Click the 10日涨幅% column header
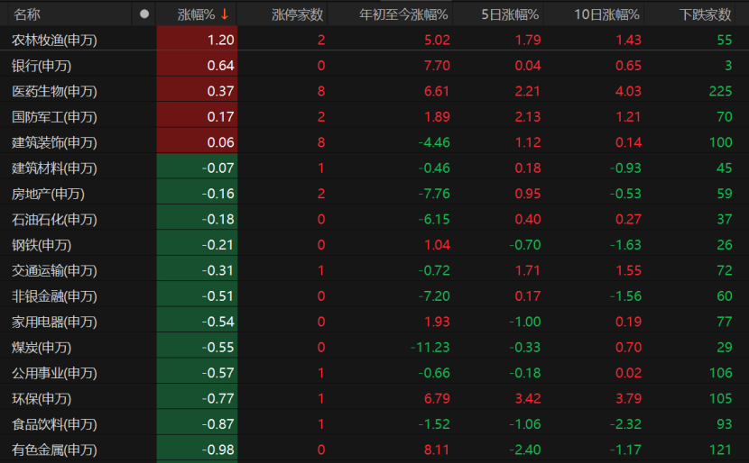 point(606,14)
